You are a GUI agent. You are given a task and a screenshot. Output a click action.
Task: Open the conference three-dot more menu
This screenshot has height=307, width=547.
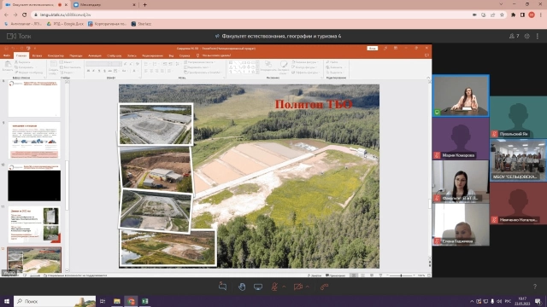tap(538, 36)
